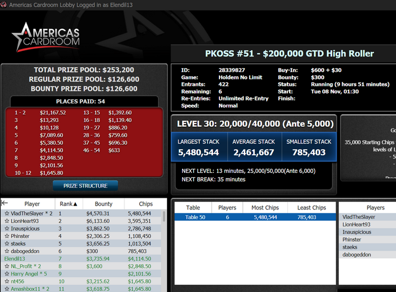Select VladTheSlayer in the table seat list
Screen dimensions: 396x292
click(x=359, y=217)
